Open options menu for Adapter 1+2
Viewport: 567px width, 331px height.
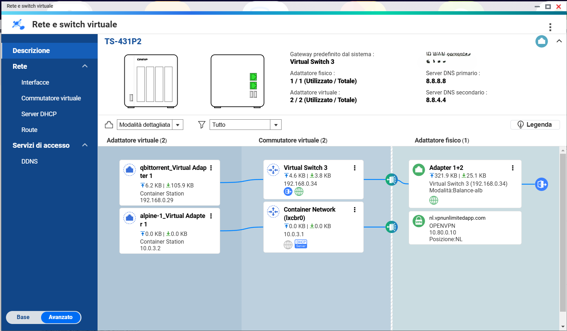point(513,168)
